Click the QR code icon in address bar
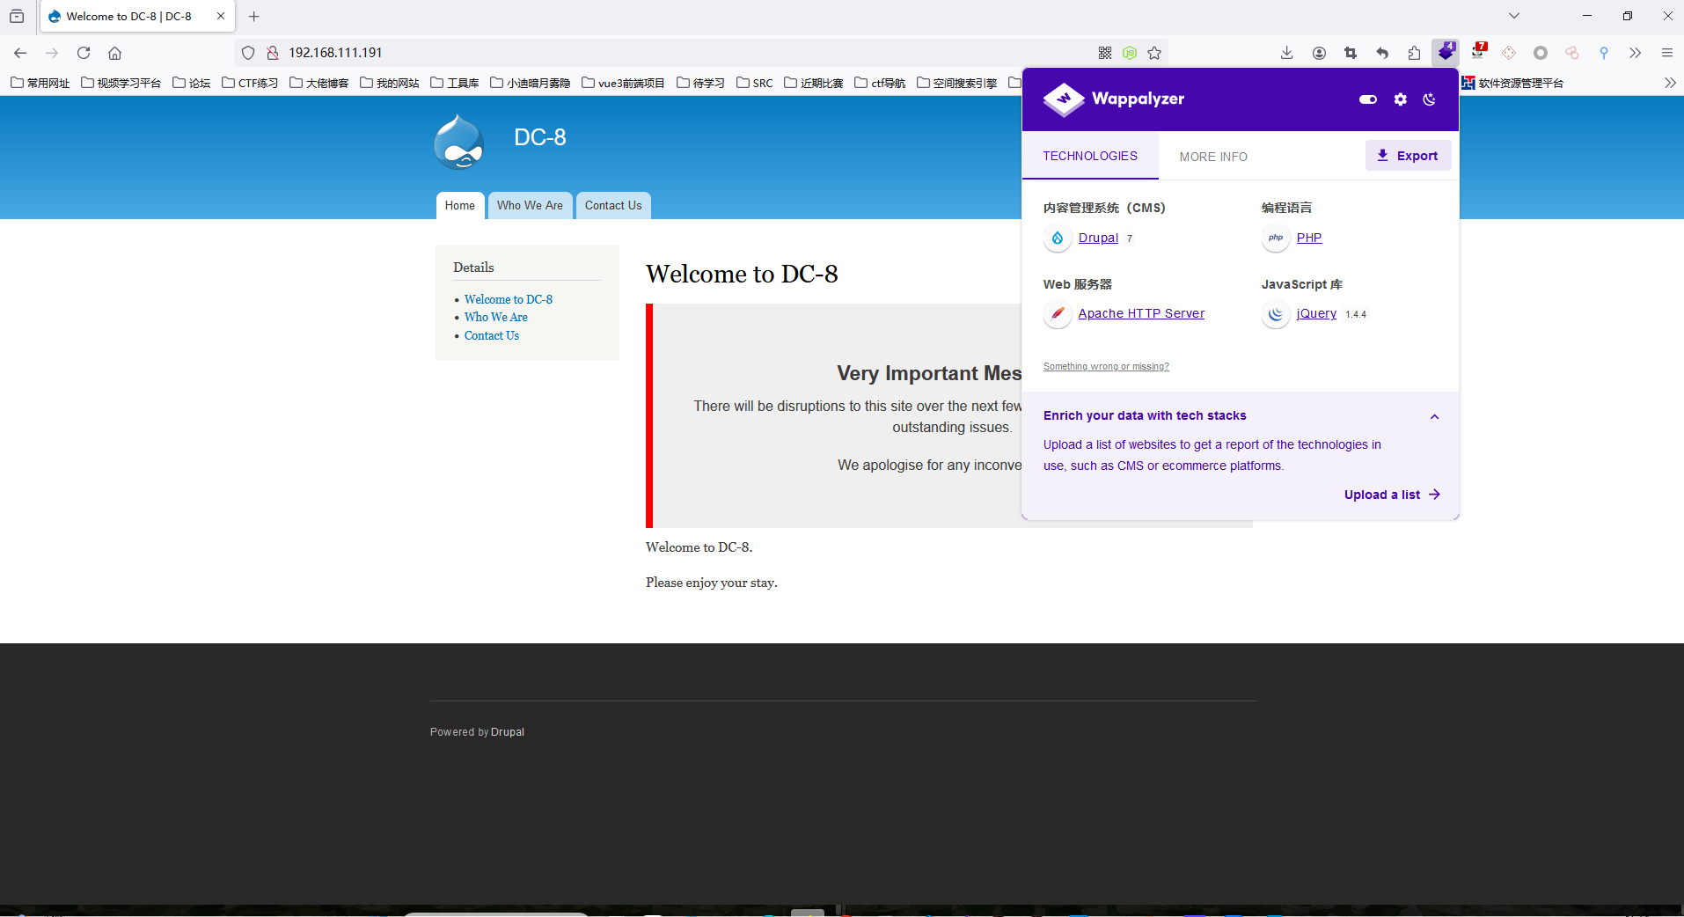This screenshot has width=1684, height=917. pyautogui.click(x=1105, y=53)
